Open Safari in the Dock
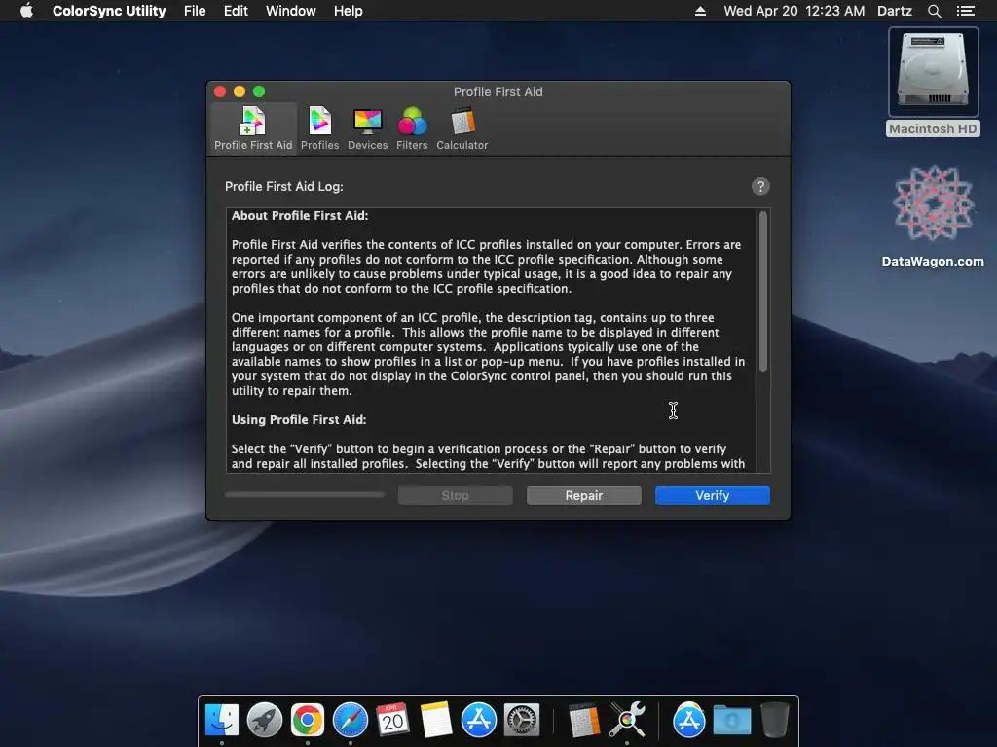This screenshot has height=747, width=997. [x=351, y=720]
